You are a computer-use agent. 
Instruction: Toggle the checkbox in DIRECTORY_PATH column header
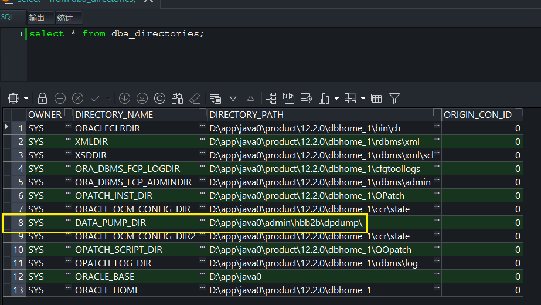click(437, 113)
